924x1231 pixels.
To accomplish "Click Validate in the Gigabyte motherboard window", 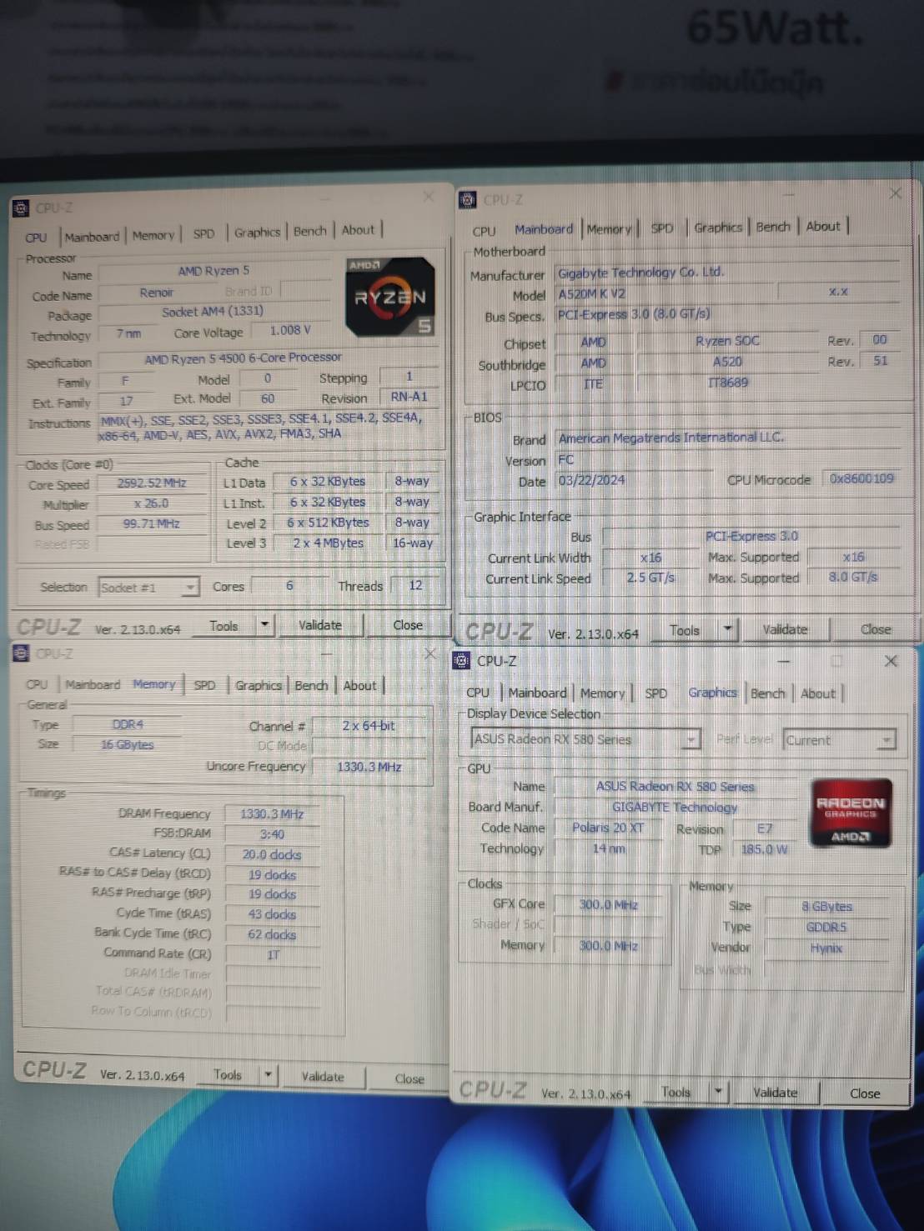I will (x=785, y=629).
